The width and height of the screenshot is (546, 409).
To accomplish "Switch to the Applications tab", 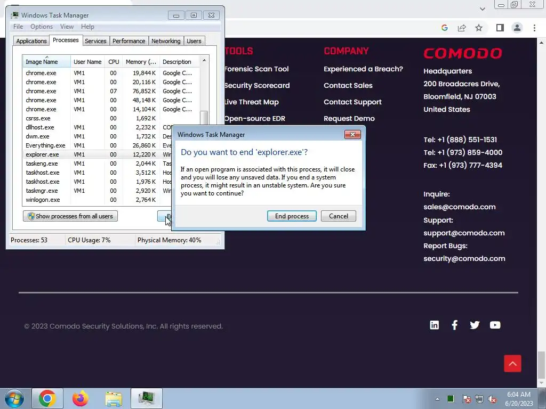I will 31,41.
